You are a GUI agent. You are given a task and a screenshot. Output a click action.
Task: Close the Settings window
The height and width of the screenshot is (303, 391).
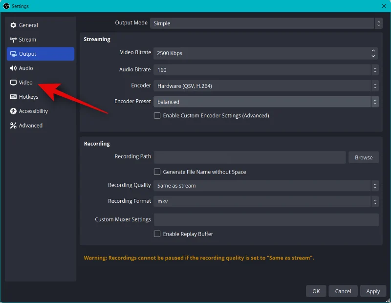384,6
